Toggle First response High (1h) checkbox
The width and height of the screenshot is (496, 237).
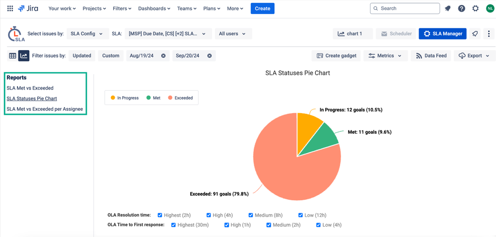226,225
